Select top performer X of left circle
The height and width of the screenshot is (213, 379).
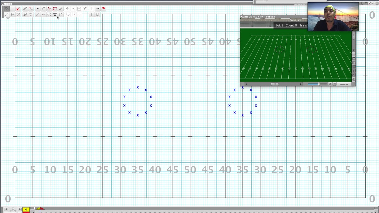(138, 87)
